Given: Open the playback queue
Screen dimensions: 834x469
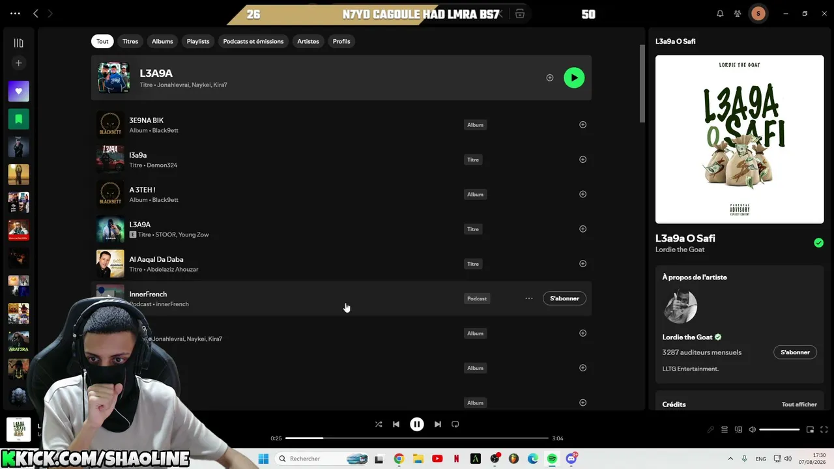Looking at the screenshot, I should point(725,430).
